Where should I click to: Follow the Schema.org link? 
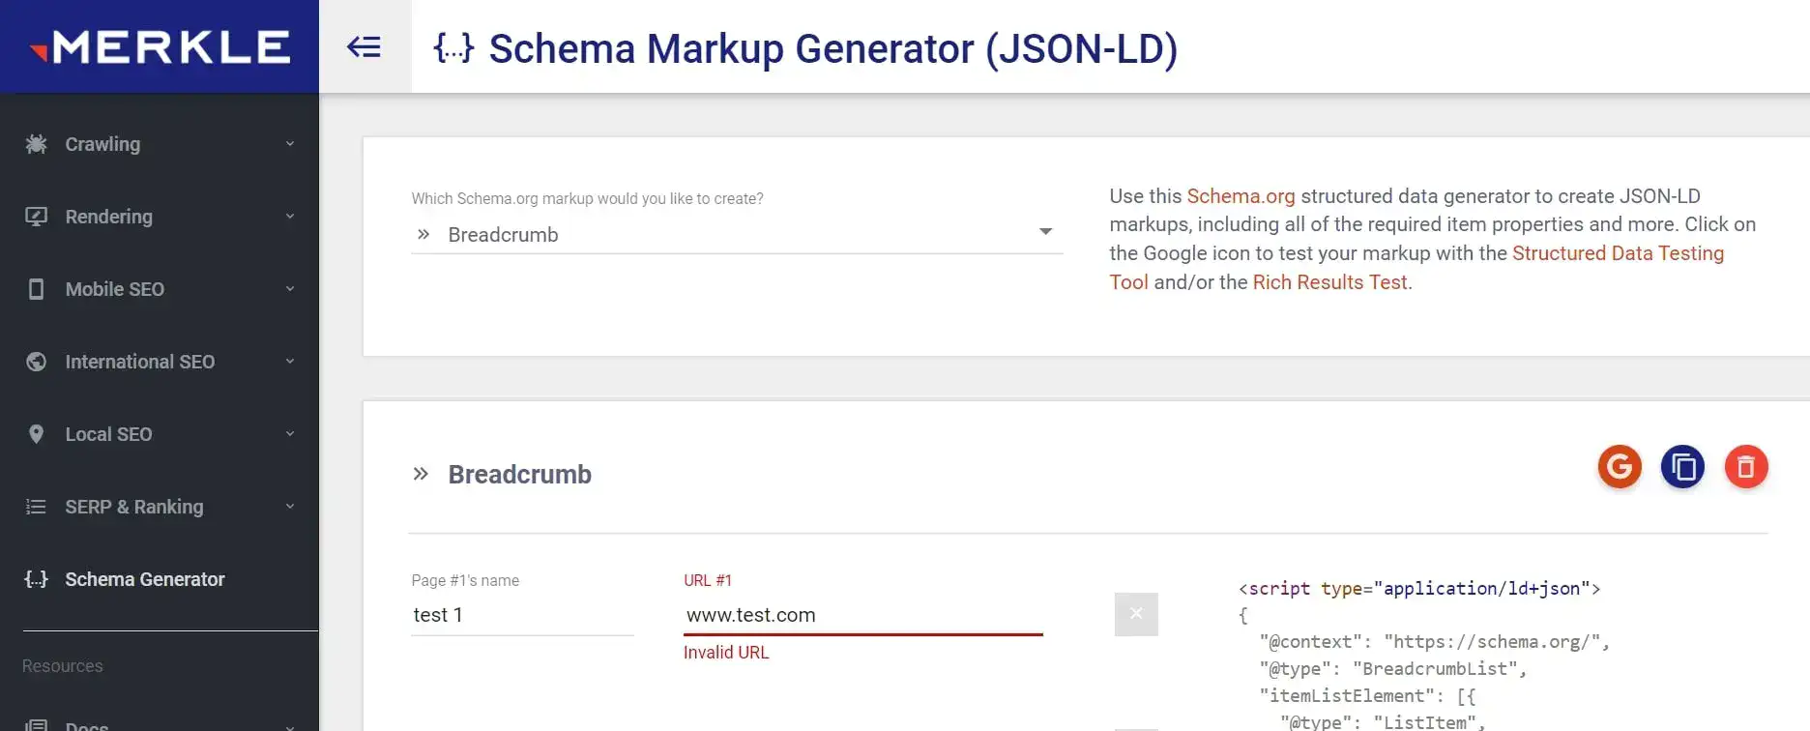point(1241,196)
